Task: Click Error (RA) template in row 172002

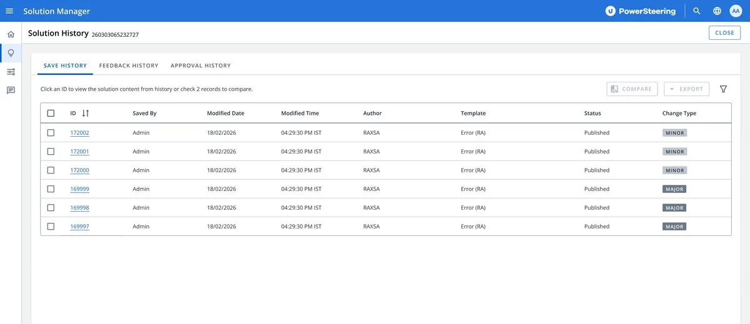Action: coord(473,133)
